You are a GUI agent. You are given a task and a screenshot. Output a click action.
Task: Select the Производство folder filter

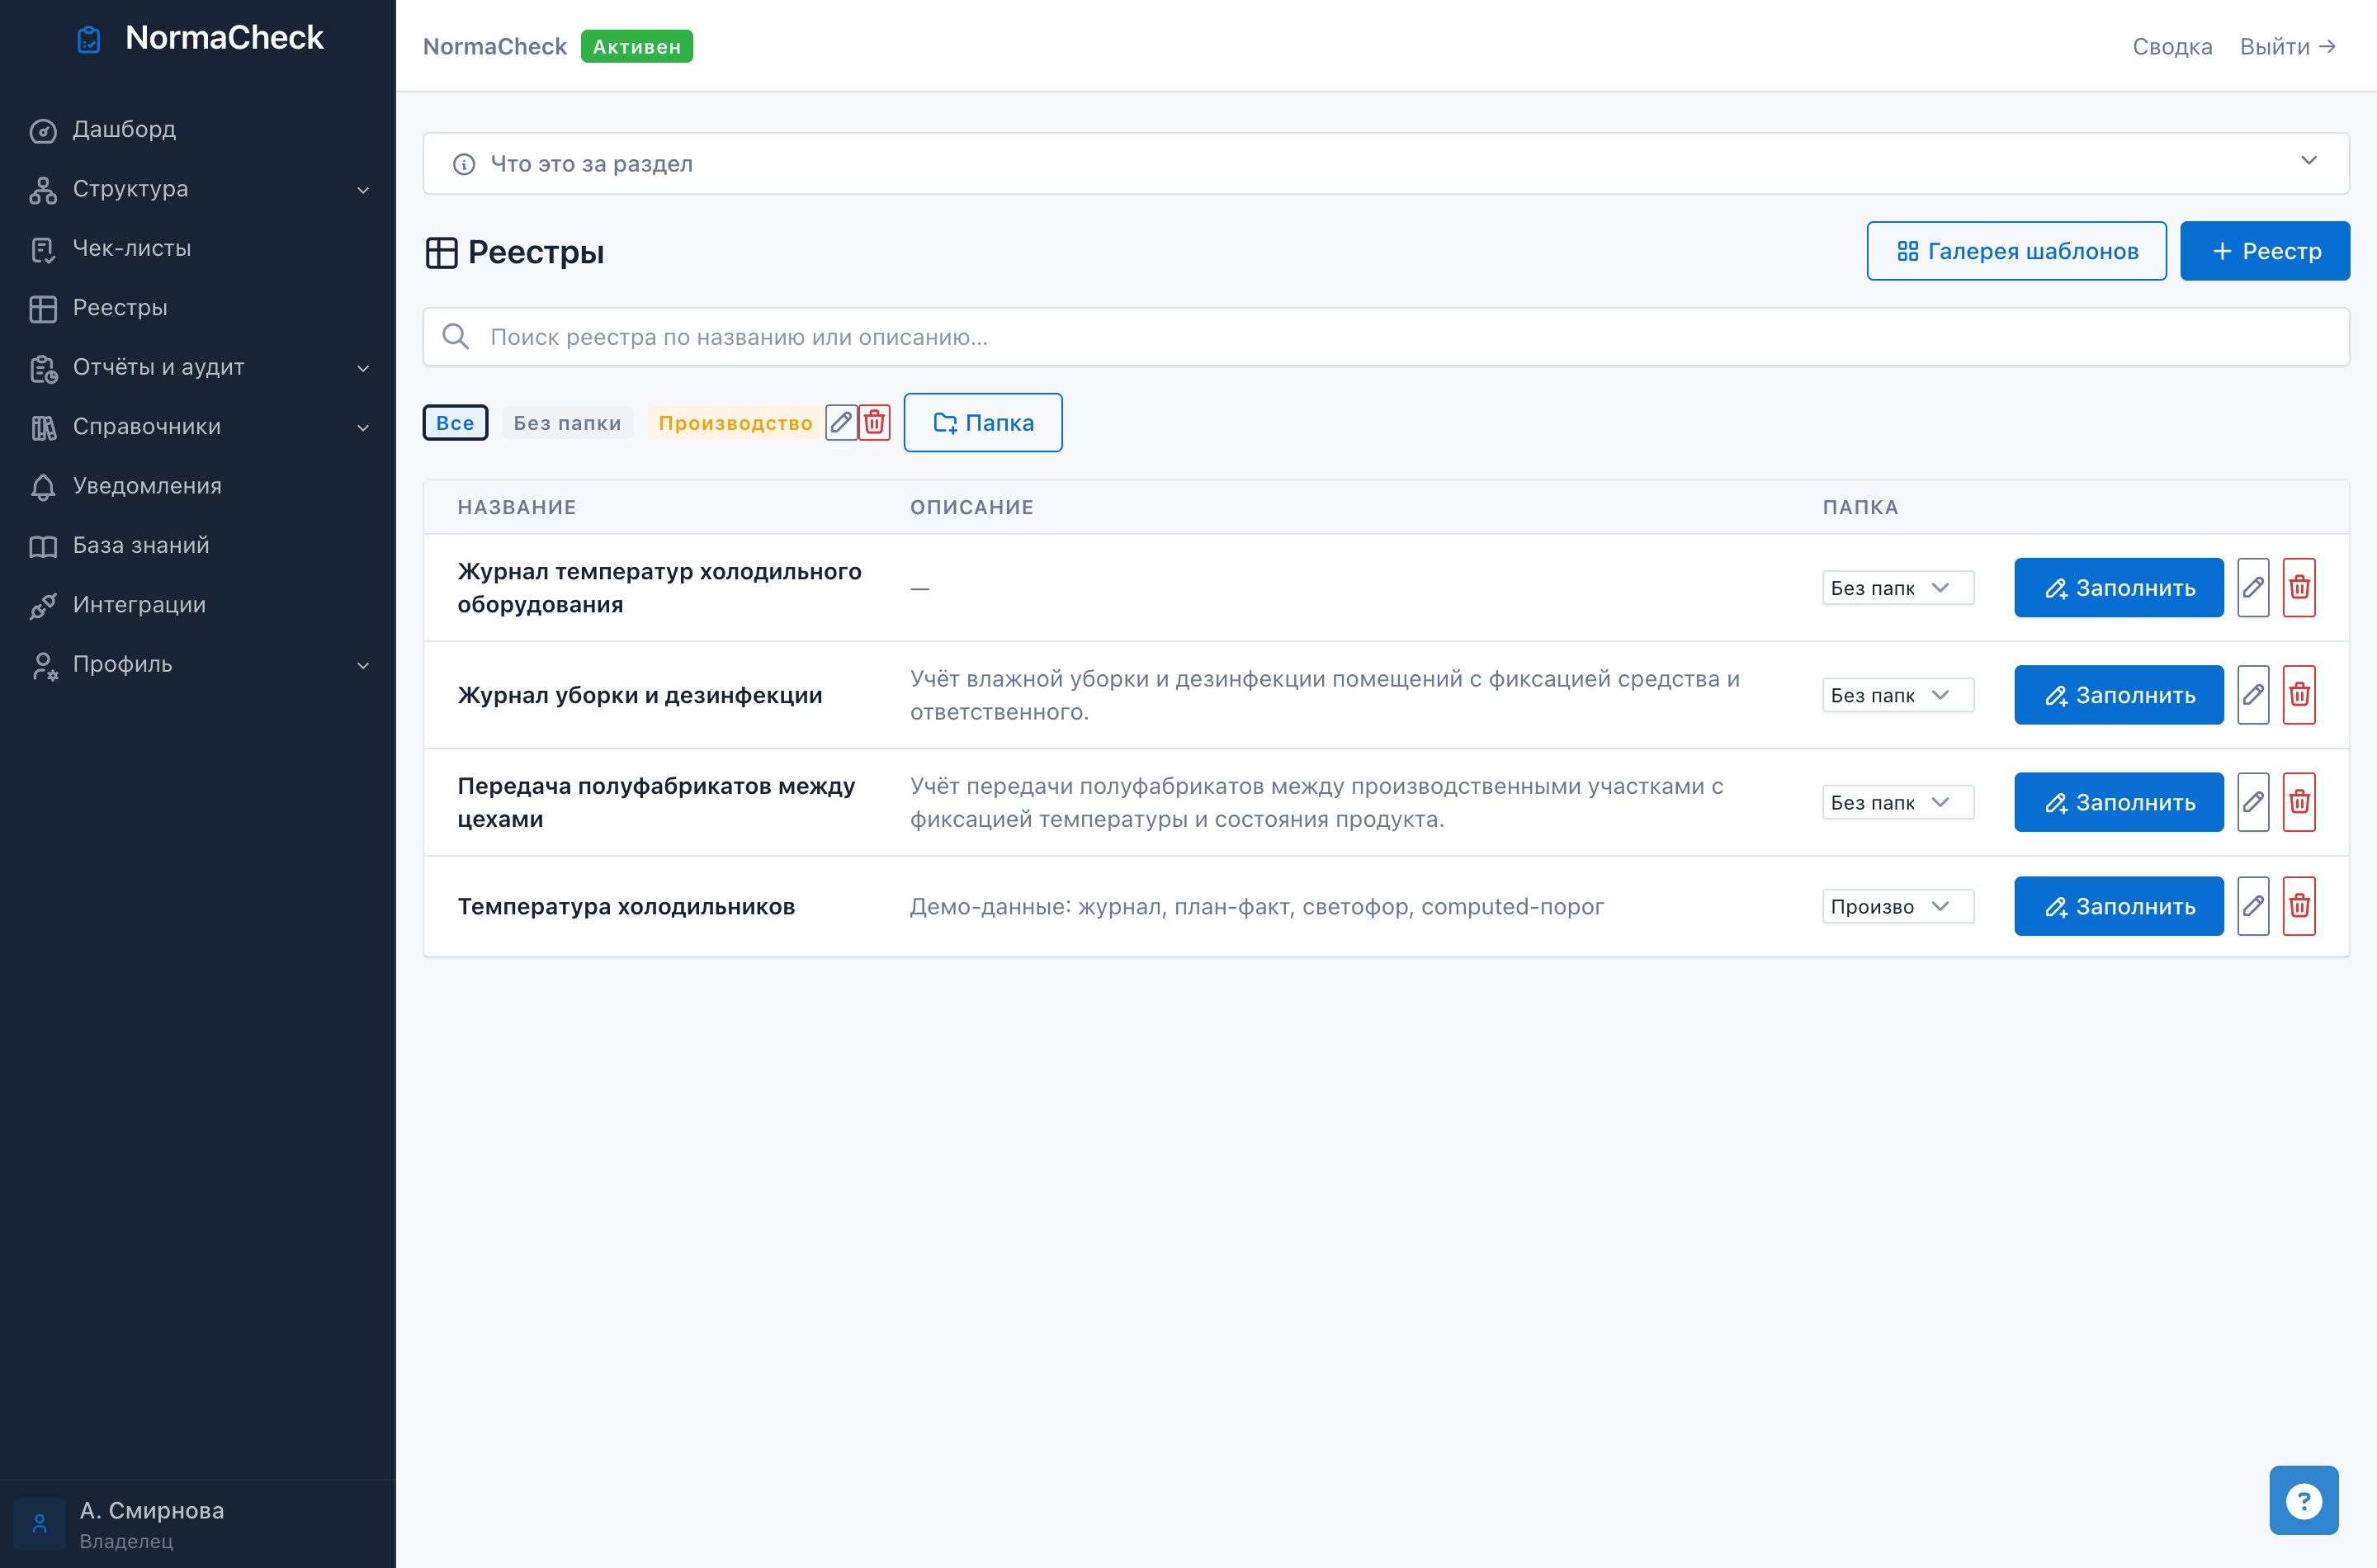pos(735,422)
